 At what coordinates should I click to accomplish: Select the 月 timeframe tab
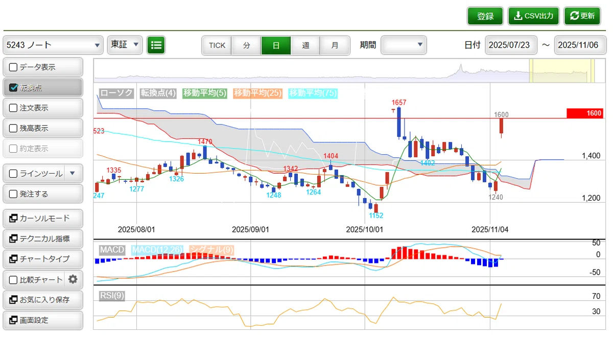[335, 45]
